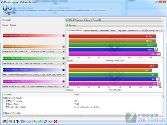Click the red cancel X icon
Image resolution: width=167 pixels, height=125 pixels.
pos(55,121)
